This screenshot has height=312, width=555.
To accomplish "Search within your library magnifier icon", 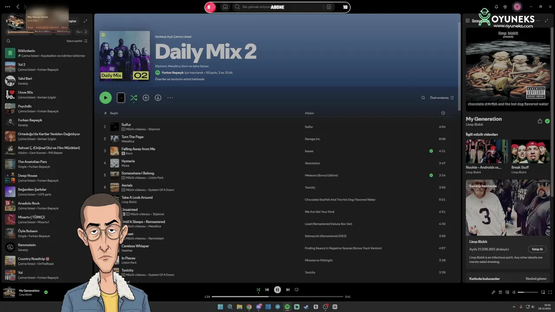I will (8, 41).
